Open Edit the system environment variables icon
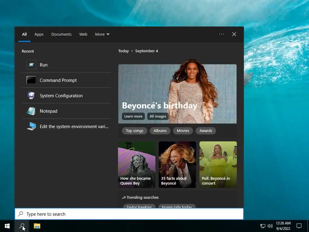 pos(31,126)
